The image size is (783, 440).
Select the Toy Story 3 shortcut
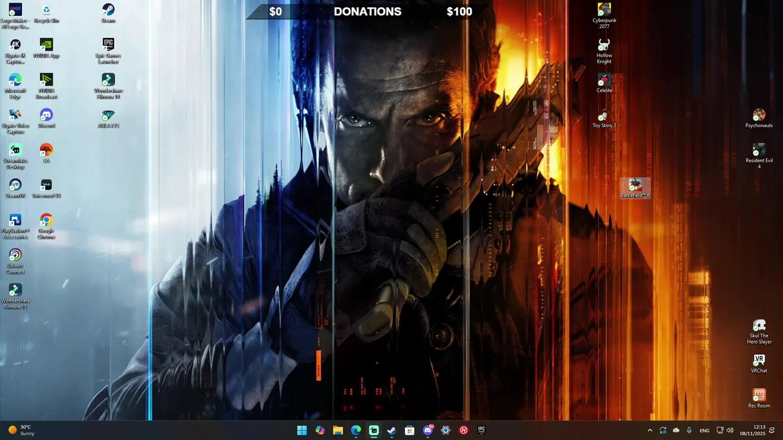click(x=604, y=118)
